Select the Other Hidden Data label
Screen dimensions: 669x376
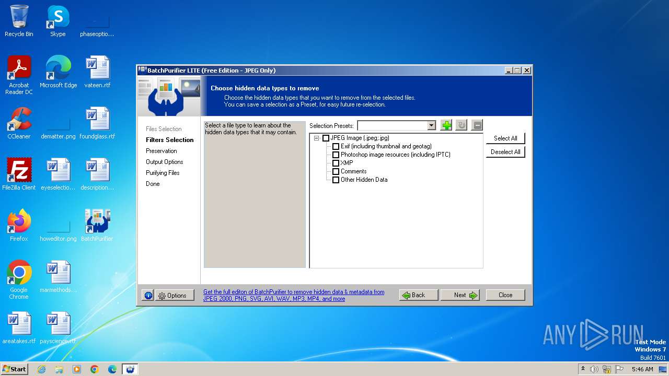point(364,180)
